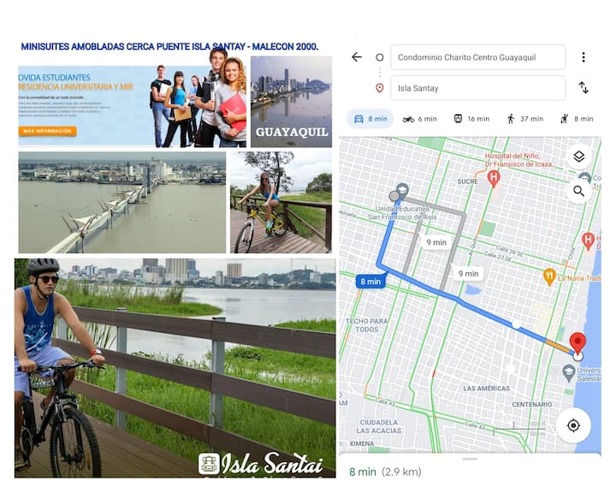Click the orange MÁS INFORMACIÓN button
Screen dimensions: 616x493
pos(47,131)
